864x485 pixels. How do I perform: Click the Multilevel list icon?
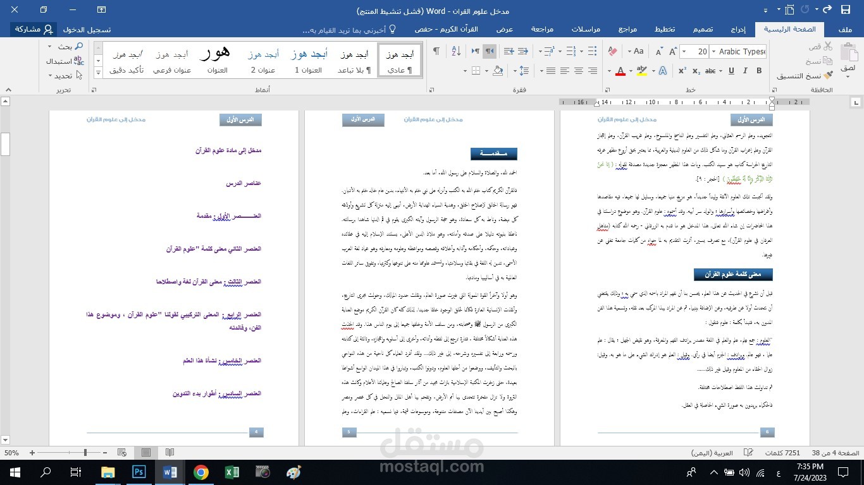549,52
